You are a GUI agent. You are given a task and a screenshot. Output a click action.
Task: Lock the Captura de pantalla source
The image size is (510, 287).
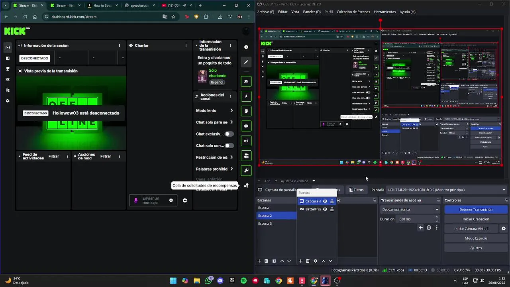(332, 201)
